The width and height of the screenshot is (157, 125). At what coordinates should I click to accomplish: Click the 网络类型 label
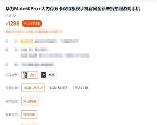tap(12, 101)
